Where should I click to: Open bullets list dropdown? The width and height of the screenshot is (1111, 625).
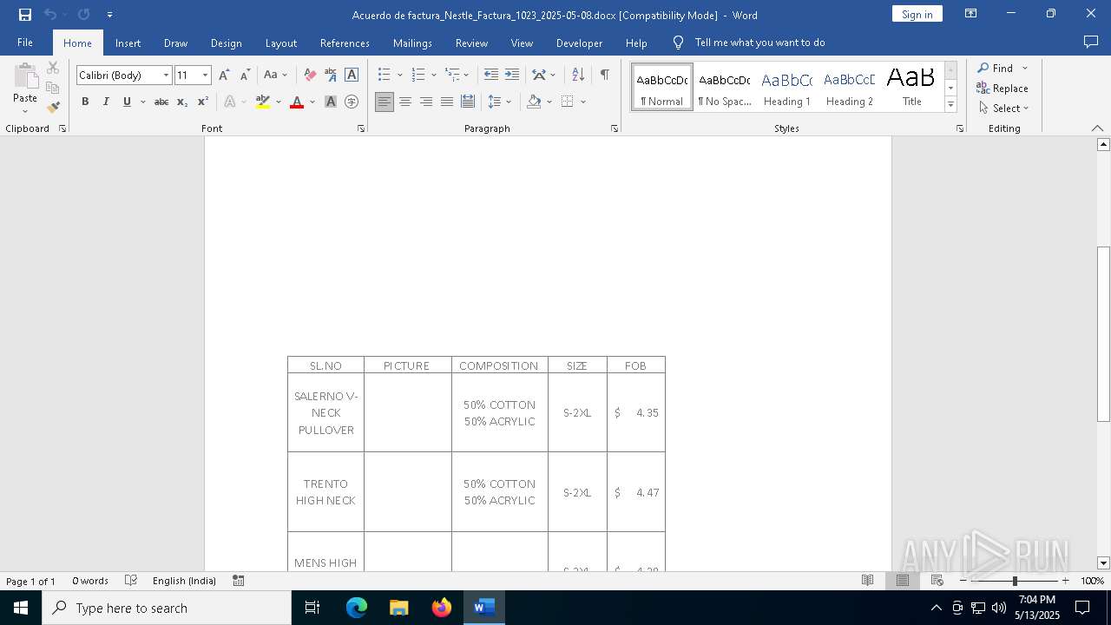click(x=399, y=76)
